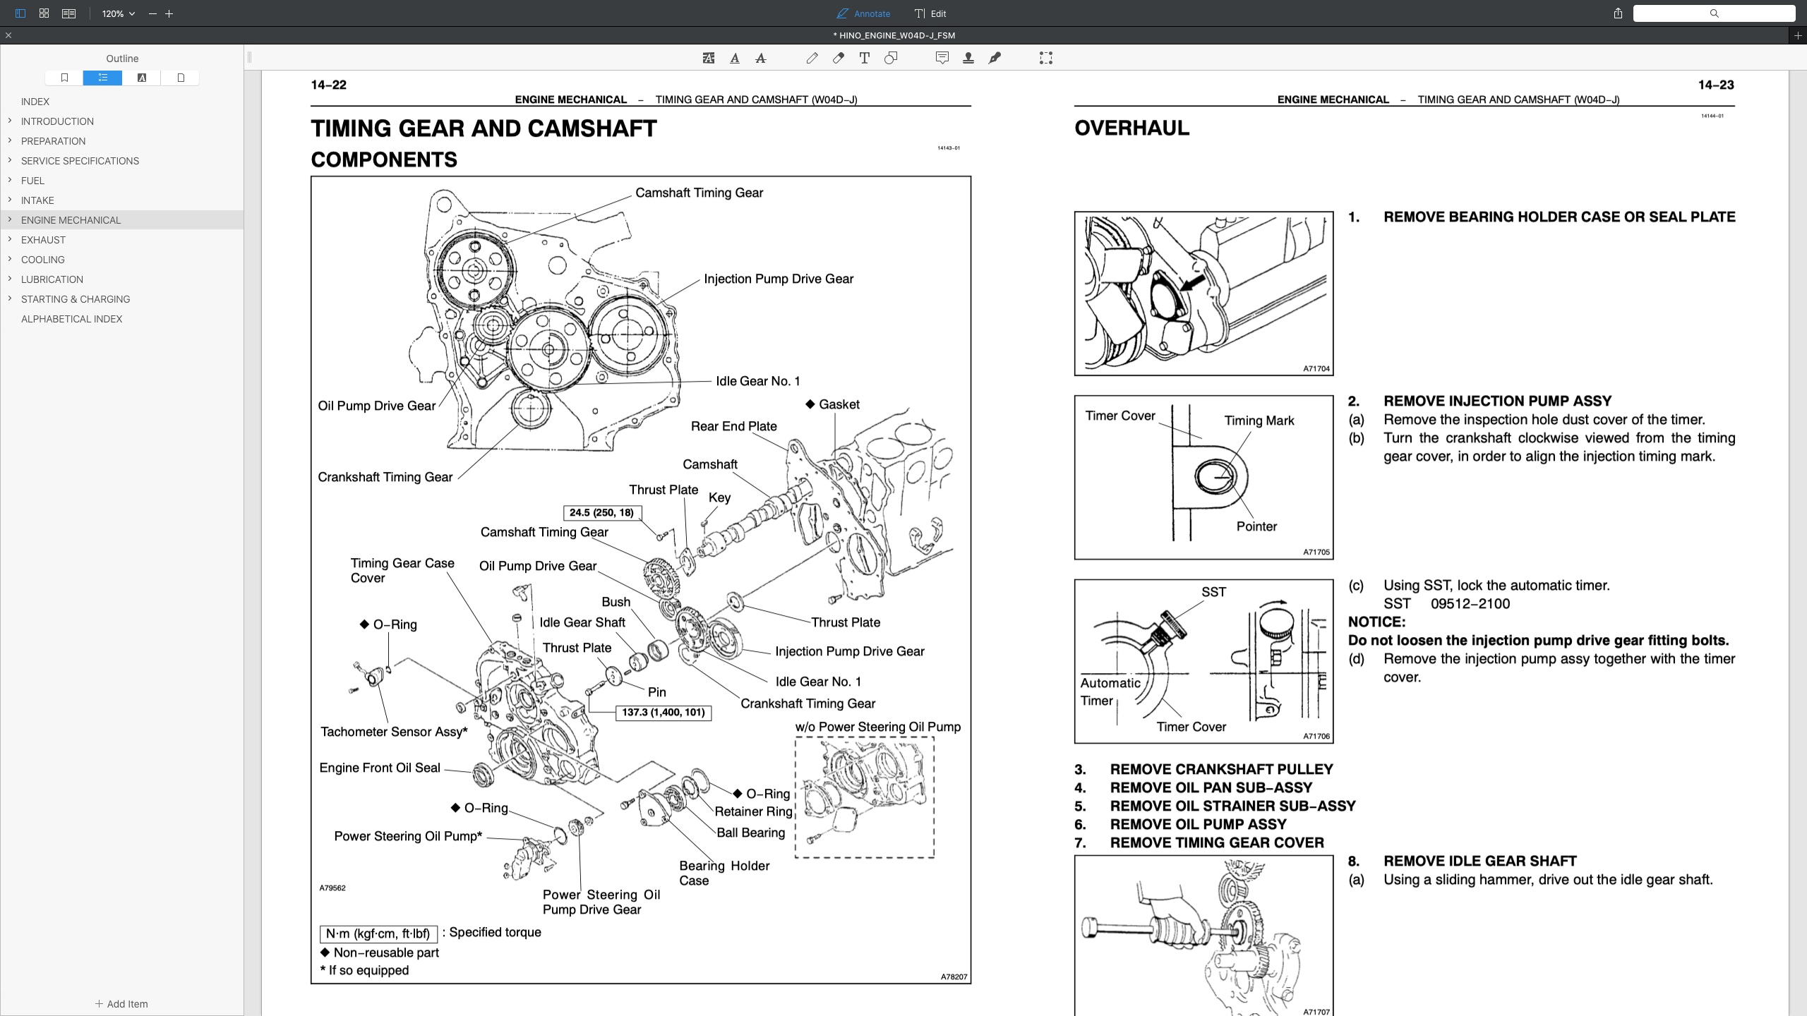1807x1016 pixels.
Task: Select the text box tool
Action: (x=865, y=58)
